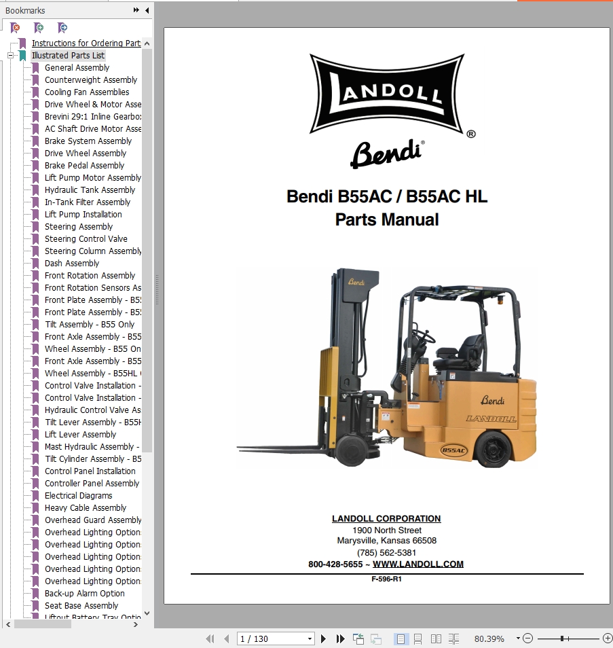Image resolution: width=613 pixels, height=648 pixels.
Task: Open the Overhead Guard Assembly bookmark
Action: click(x=92, y=520)
